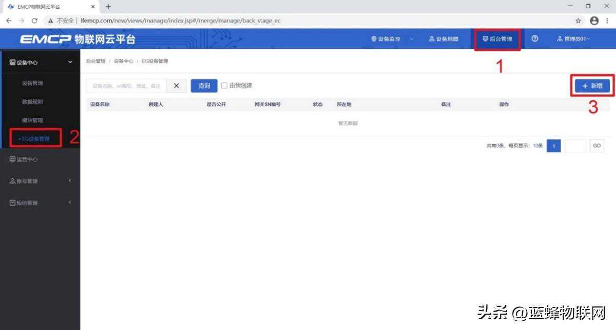The width and height of the screenshot is (616, 330).
Task: Reload the page in browser
Action: (34, 20)
